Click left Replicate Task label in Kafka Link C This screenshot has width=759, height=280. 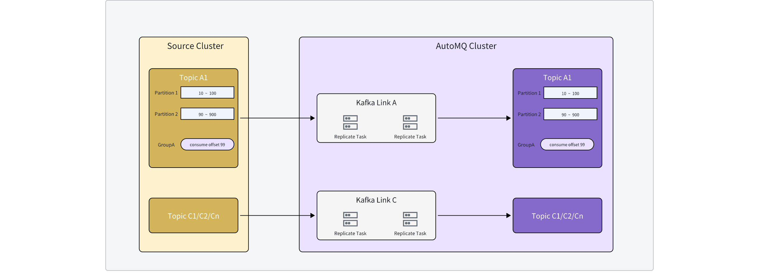click(350, 233)
